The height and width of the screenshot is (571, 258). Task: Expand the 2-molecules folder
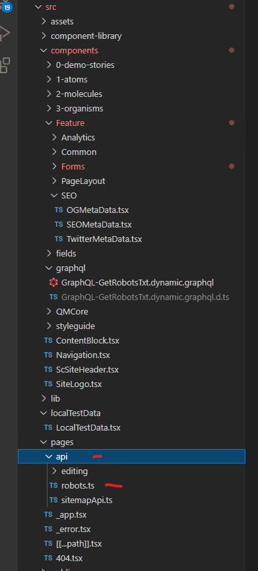[x=49, y=94]
